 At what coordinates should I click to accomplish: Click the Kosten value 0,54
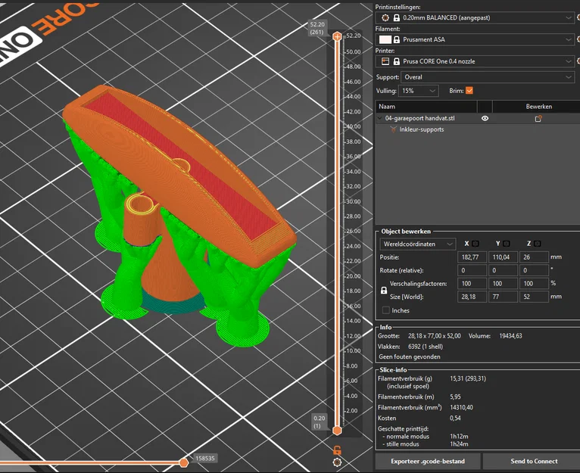coord(455,419)
